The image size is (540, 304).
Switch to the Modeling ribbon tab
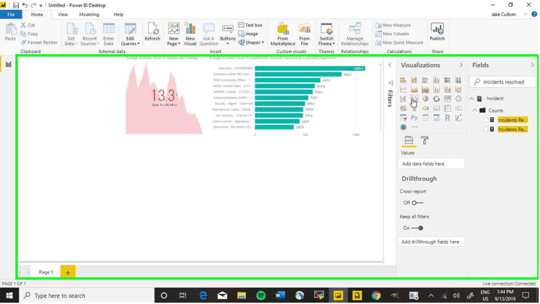[x=89, y=15]
